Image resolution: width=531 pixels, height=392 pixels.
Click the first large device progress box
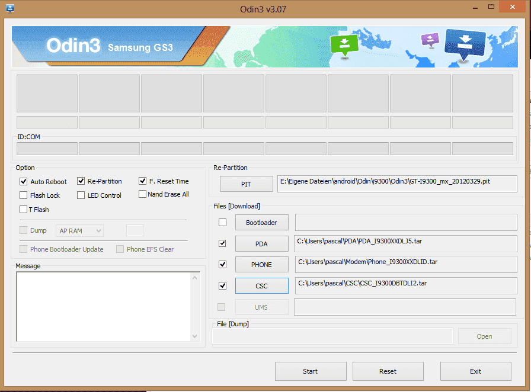(x=47, y=94)
